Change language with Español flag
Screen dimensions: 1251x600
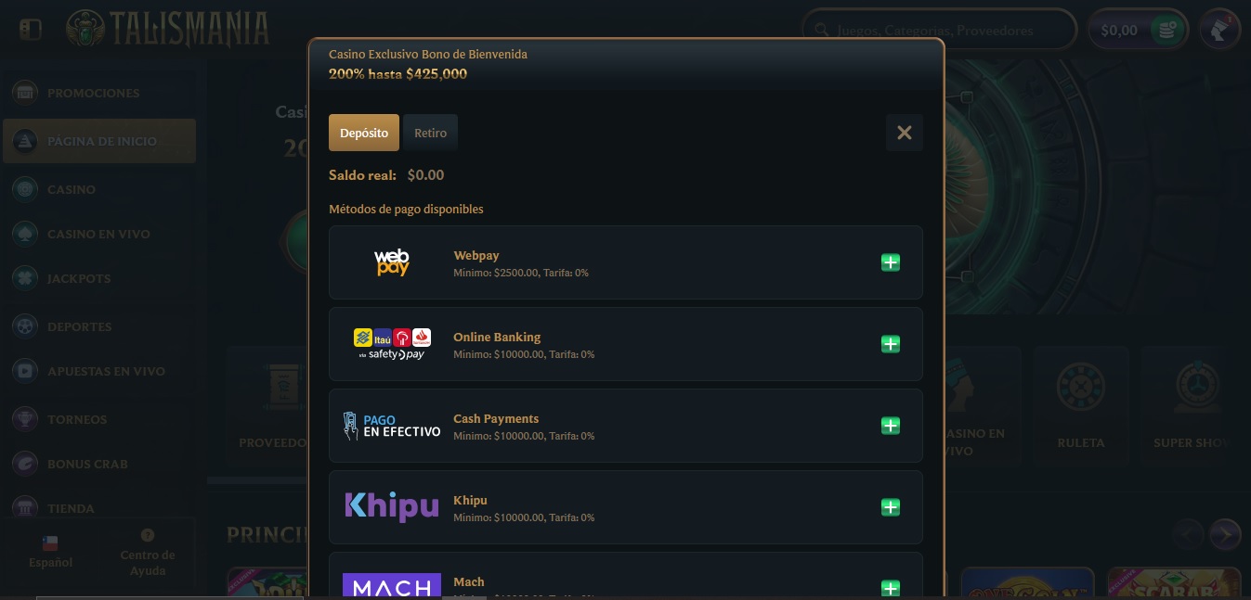click(50, 552)
